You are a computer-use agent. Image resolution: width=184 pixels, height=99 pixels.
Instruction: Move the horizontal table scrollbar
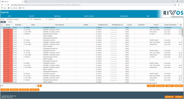[x=79, y=83]
